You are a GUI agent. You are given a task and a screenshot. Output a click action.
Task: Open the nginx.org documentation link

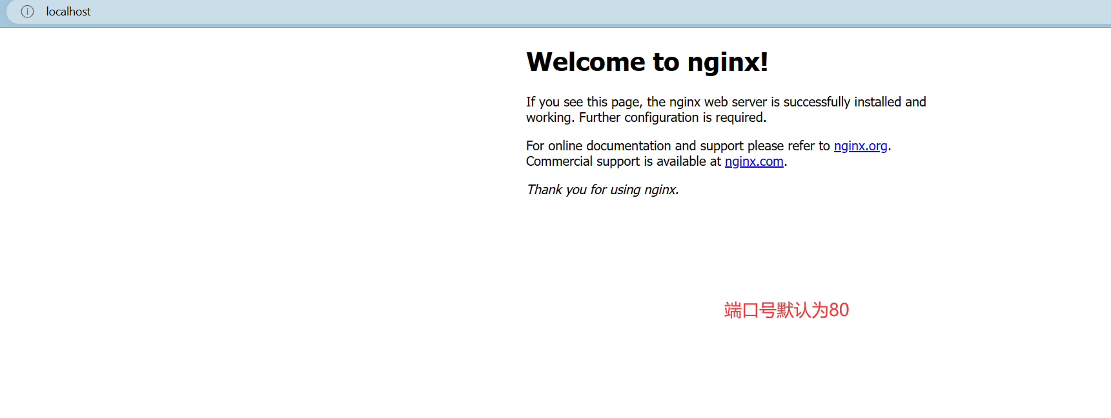point(860,146)
